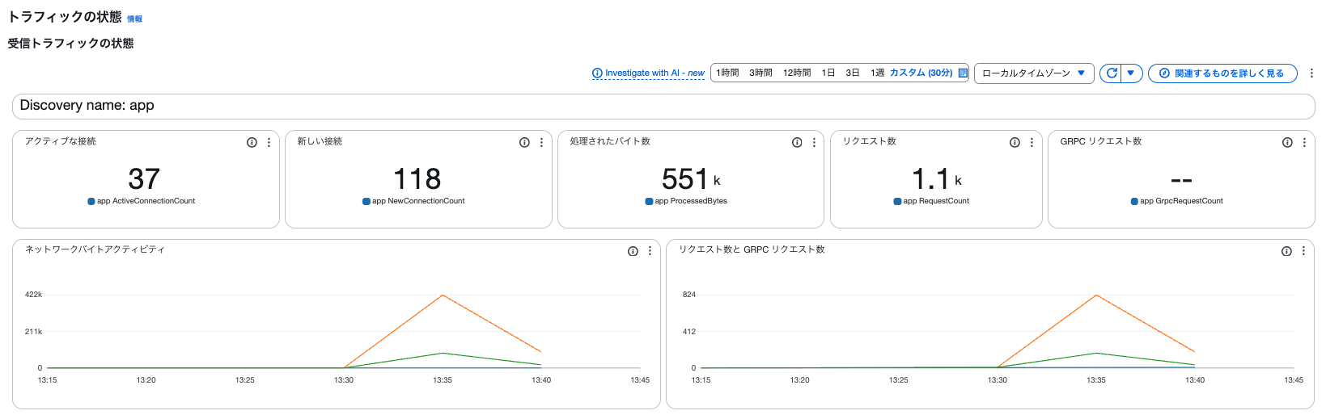Expand the refresh interval dropdown arrow
Image resolution: width=1326 pixels, height=419 pixels.
1130,73
